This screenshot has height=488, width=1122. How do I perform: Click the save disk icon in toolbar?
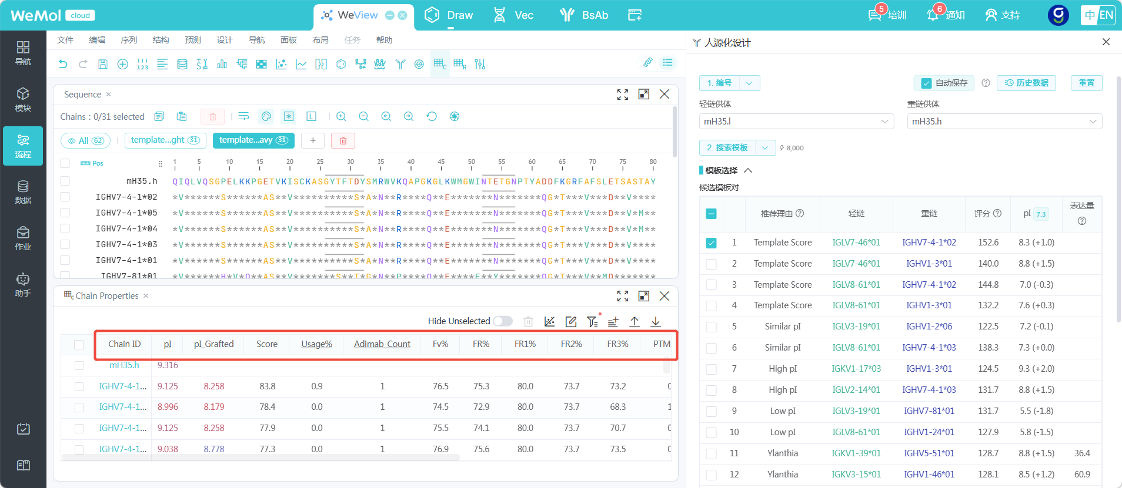tap(103, 64)
